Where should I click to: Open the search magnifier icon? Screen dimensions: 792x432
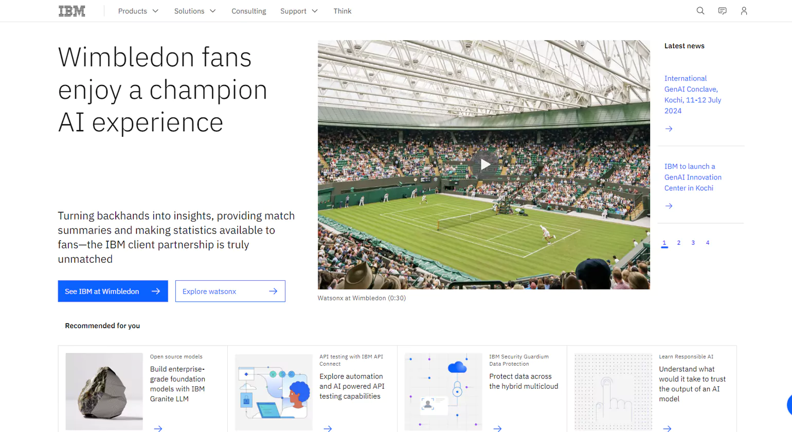[x=700, y=11]
